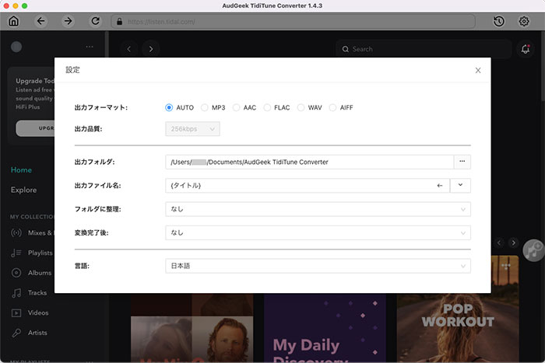Open the 256kbps output quality dropdown
The width and height of the screenshot is (545, 363).
coord(192,129)
